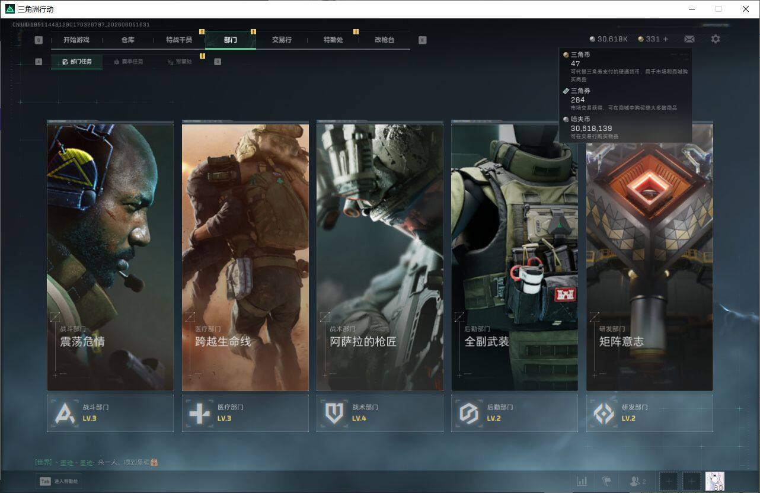Select the 军需处 sub-tab
This screenshot has height=493, width=760.
point(179,62)
